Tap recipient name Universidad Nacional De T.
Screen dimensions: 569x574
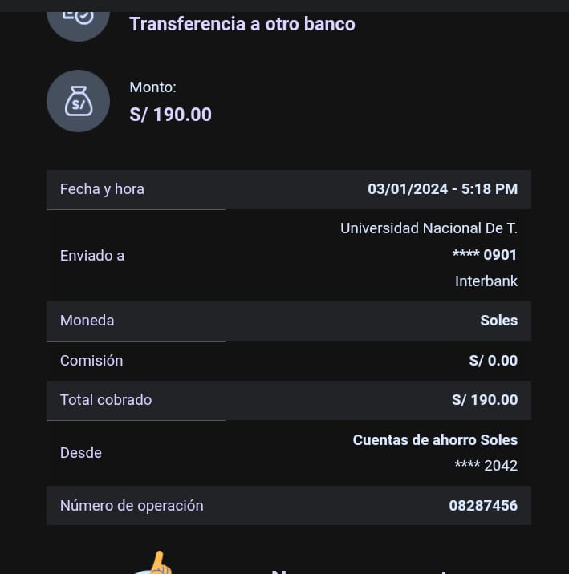tap(429, 228)
